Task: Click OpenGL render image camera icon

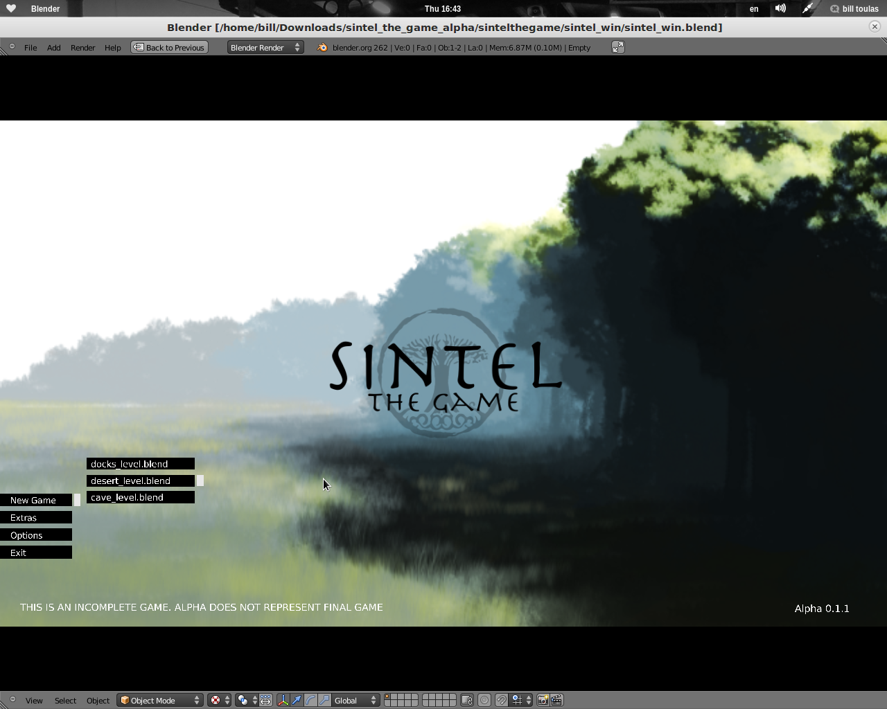Action: [x=543, y=701]
